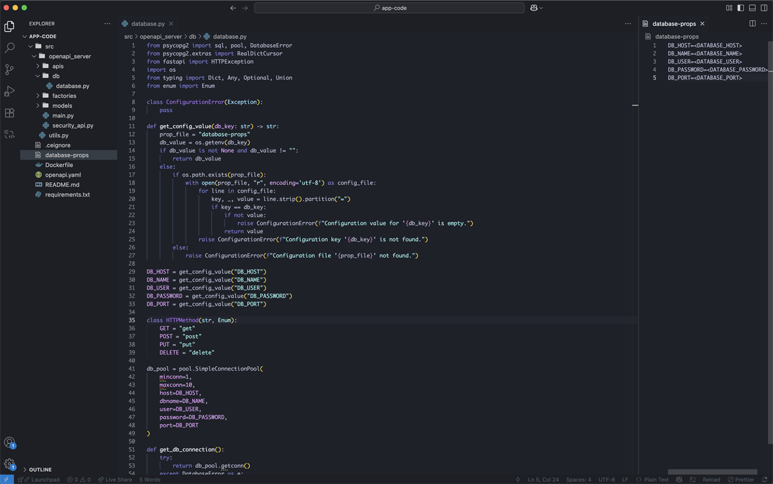Collapse the db folder
Screen dimensions: 773x484
coord(38,76)
